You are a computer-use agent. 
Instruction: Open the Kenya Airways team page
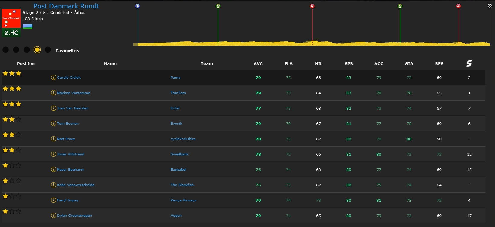click(x=183, y=200)
